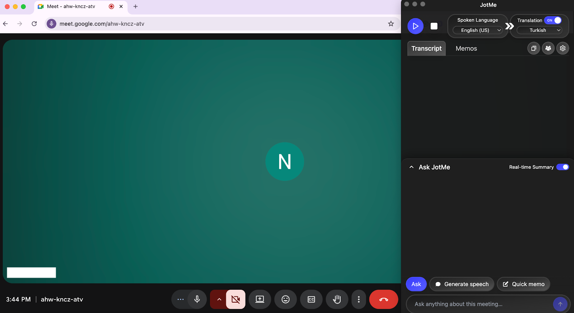Send the question with the arrow button
The image size is (574, 313).
point(560,304)
